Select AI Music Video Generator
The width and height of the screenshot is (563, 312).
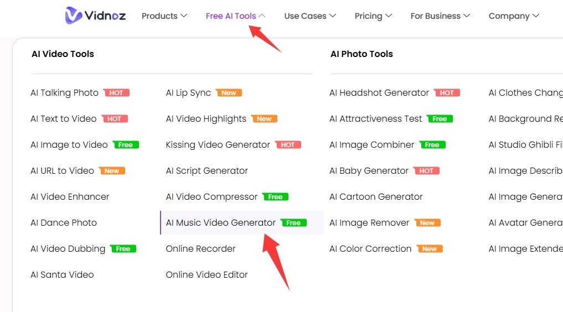tap(221, 223)
